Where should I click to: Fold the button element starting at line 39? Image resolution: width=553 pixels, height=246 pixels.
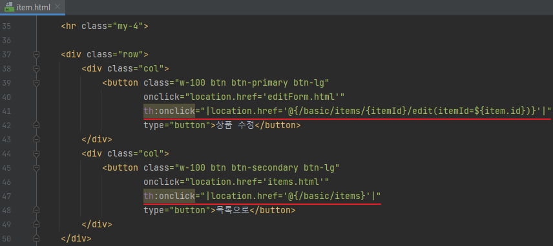coord(36,83)
